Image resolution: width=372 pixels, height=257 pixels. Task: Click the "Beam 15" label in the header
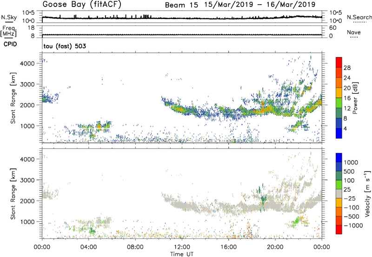coord(181,5)
